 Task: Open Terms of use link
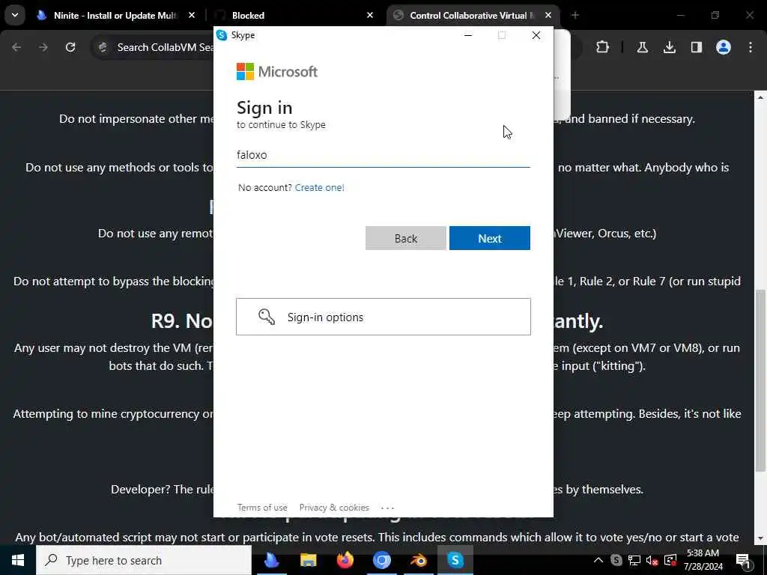coord(262,508)
